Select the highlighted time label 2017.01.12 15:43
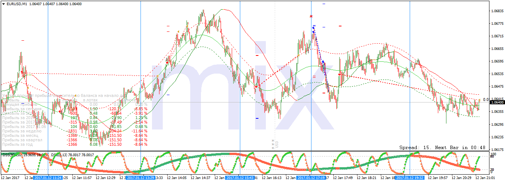 coord(240,178)
